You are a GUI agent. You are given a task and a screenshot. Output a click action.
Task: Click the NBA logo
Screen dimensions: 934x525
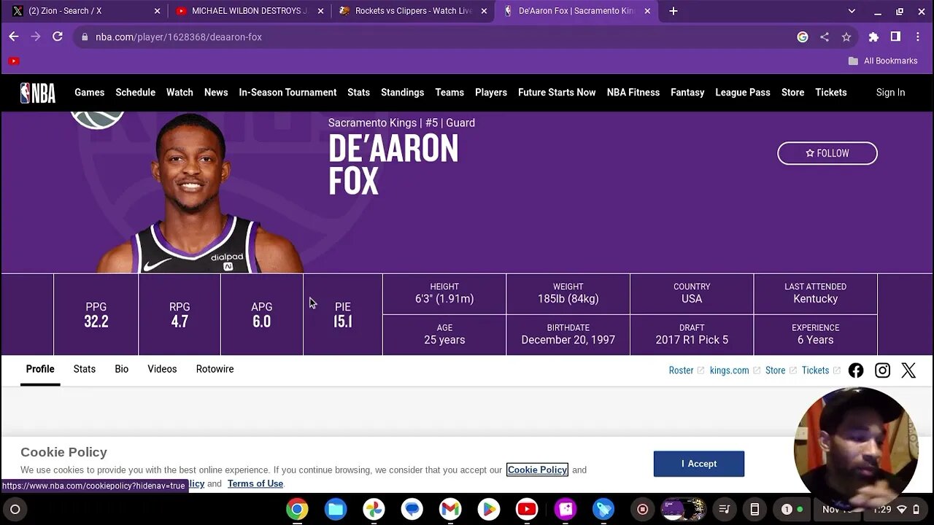pos(38,93)
